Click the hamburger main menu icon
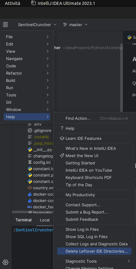 pyautogui.click(x=5, y=25)
